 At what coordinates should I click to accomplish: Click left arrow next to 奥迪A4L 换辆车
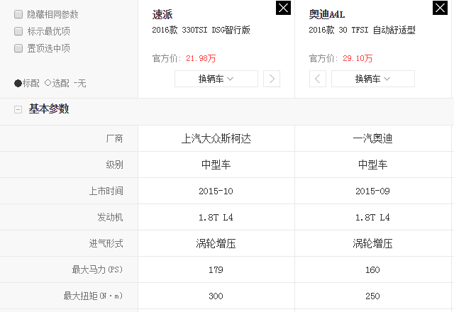coord(318,79)
